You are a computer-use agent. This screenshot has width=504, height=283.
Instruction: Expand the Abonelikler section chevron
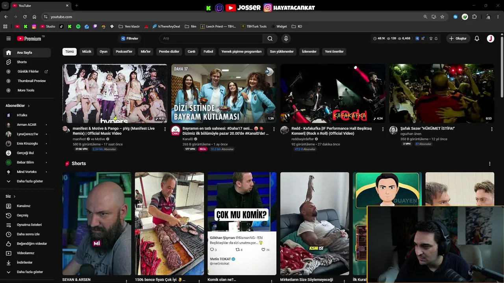[29, 106]
